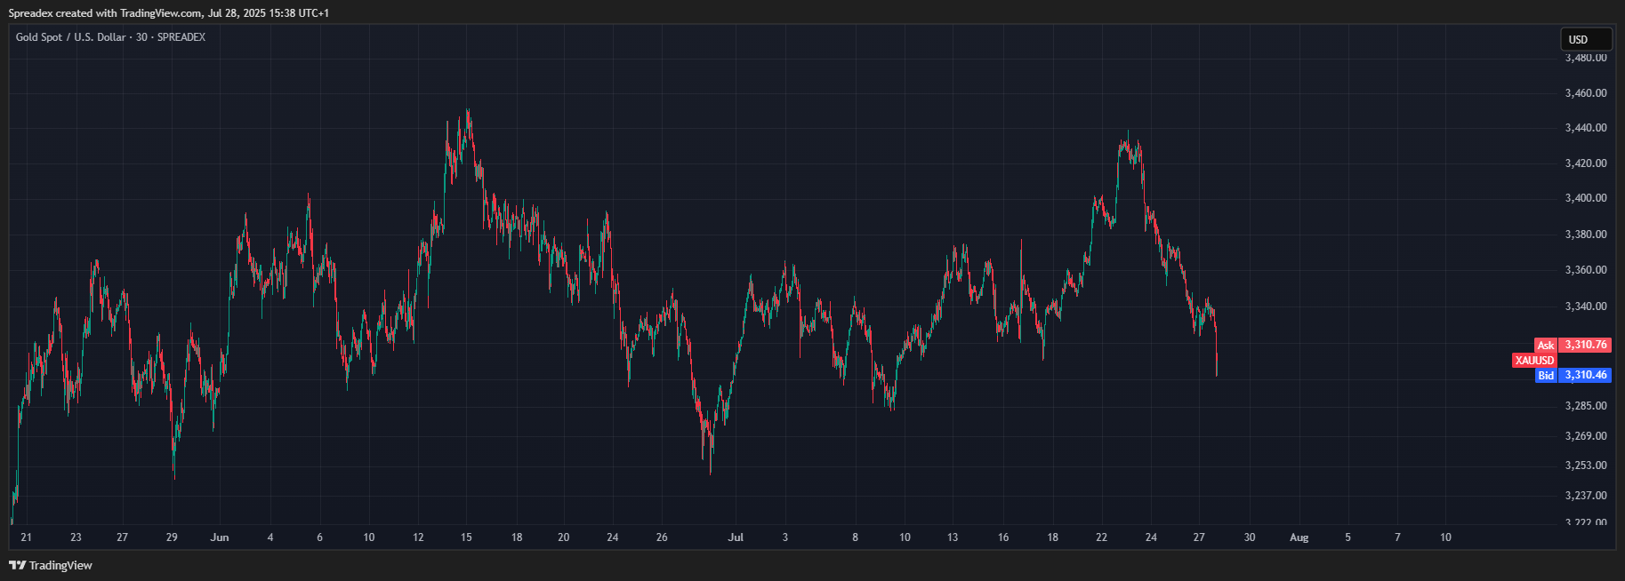The height and width of the screenshot is (581, 1625).
Task: Click the 3,420.00 price axis label
Action: 1586,163
